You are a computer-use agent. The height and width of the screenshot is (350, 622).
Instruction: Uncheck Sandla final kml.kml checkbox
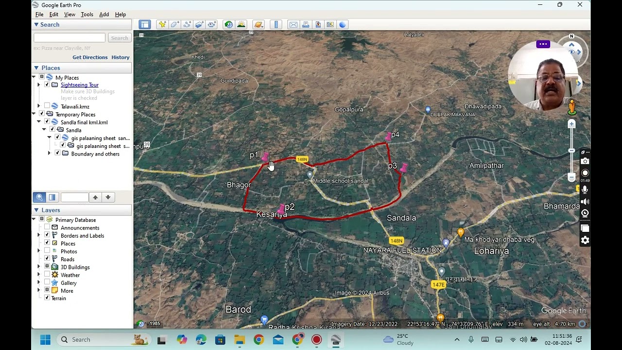coord(47,122)
